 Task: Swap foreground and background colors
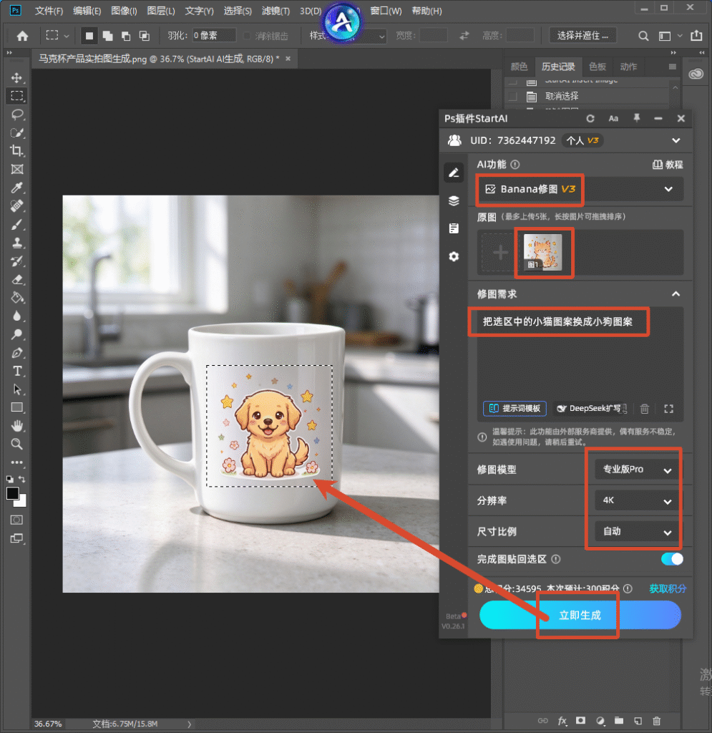[x=22, y=479]
